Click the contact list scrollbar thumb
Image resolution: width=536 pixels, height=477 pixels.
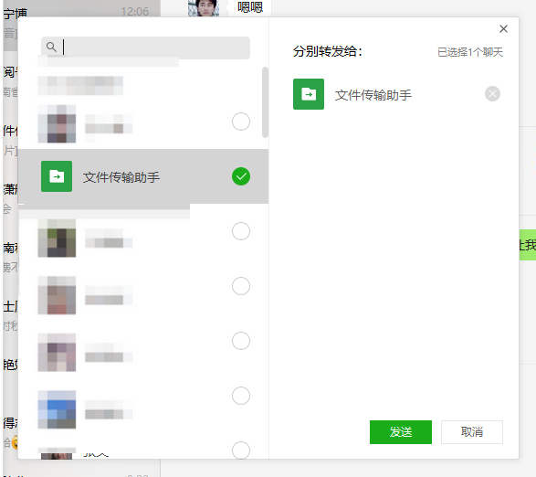265,102
